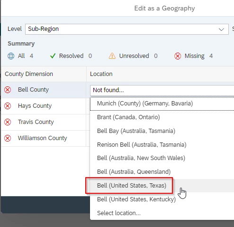Click the error icon beside Travis County
234x227 pixels.
pyautogui.click(x=8, y=122)
